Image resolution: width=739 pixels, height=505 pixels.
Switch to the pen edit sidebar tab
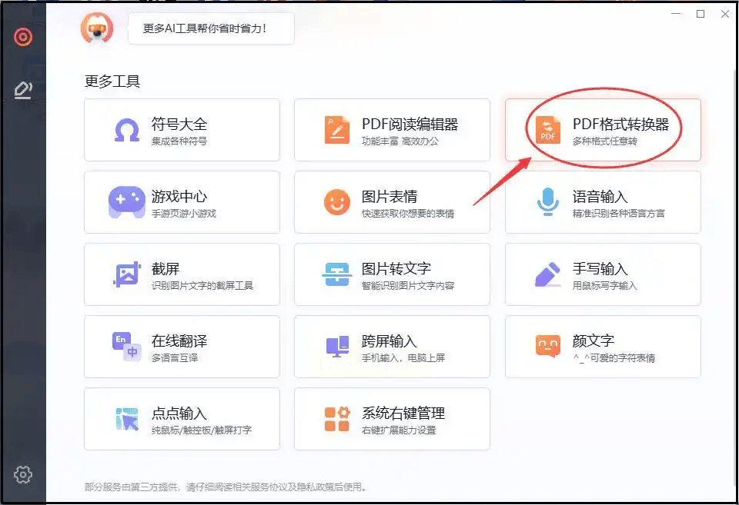[23, 91]
